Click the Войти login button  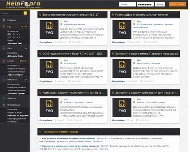click(x=160, y=4)
